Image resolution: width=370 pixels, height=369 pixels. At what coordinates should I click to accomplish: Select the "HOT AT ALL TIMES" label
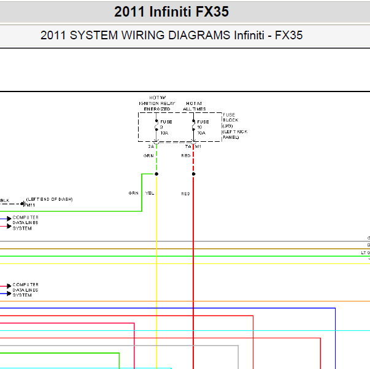point(194,106)
